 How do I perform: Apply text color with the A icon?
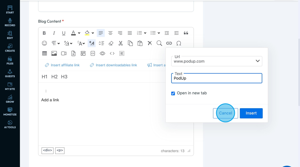click(x=73, y=33)
